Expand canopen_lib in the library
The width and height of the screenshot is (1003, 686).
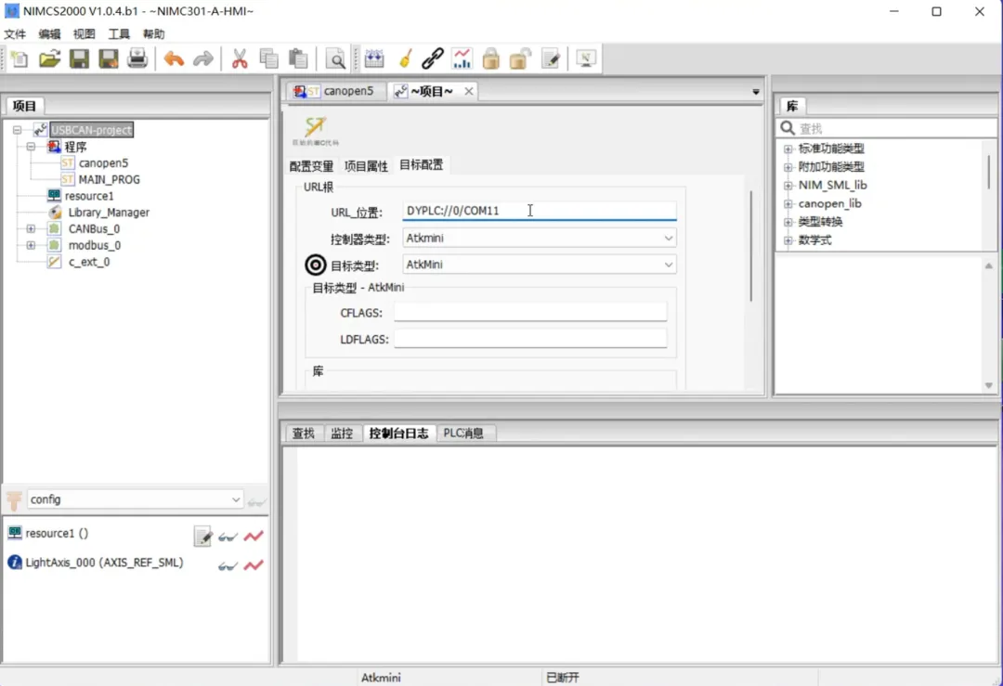[x=788, y=204]
